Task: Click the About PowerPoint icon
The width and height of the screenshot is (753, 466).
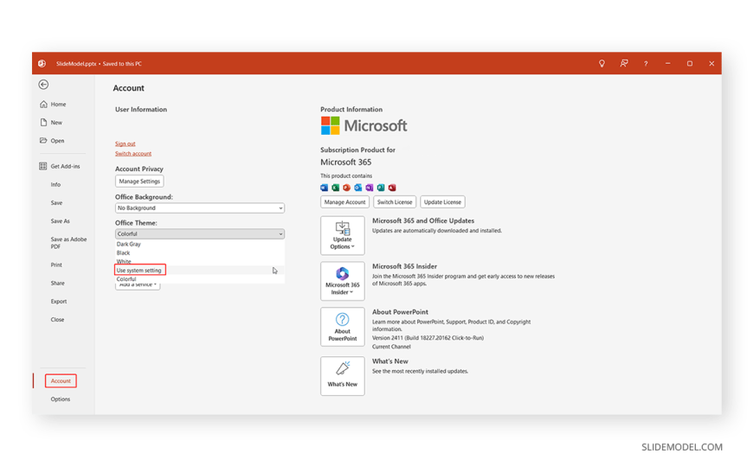Action: pyautogui.click(x=342, y=327)
